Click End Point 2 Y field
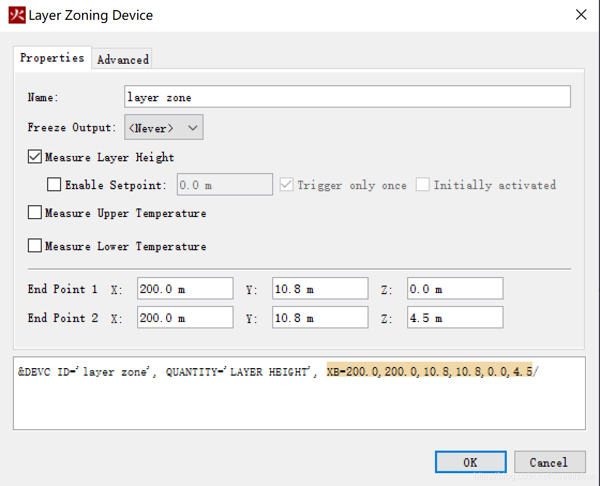This screenshot has height=486, width=600. pyautogui.click(x=320, y=317)
